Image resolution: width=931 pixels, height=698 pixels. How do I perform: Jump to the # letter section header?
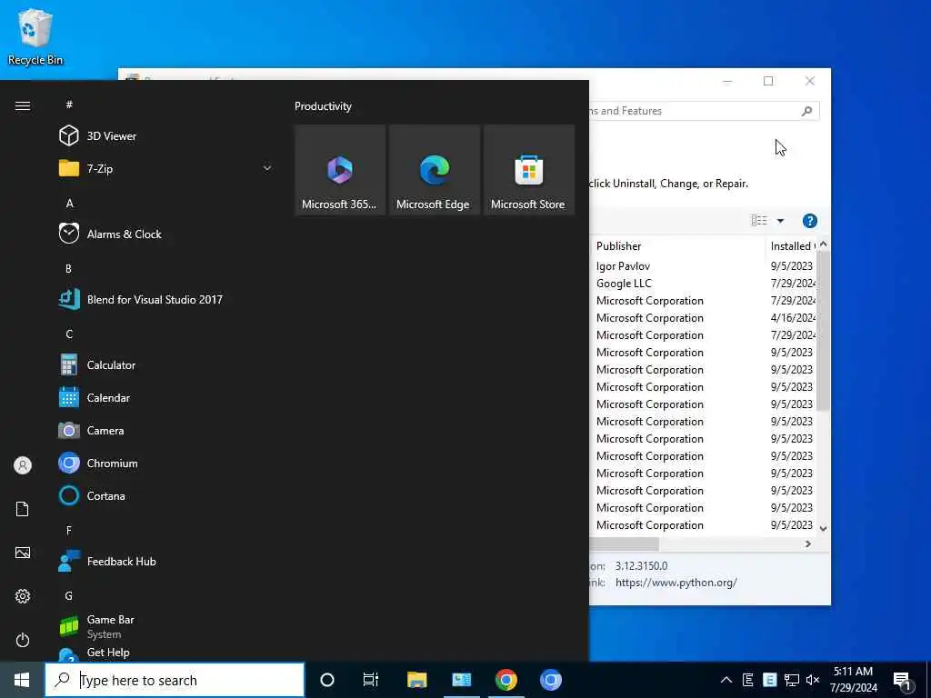click(x=69, y=105)
